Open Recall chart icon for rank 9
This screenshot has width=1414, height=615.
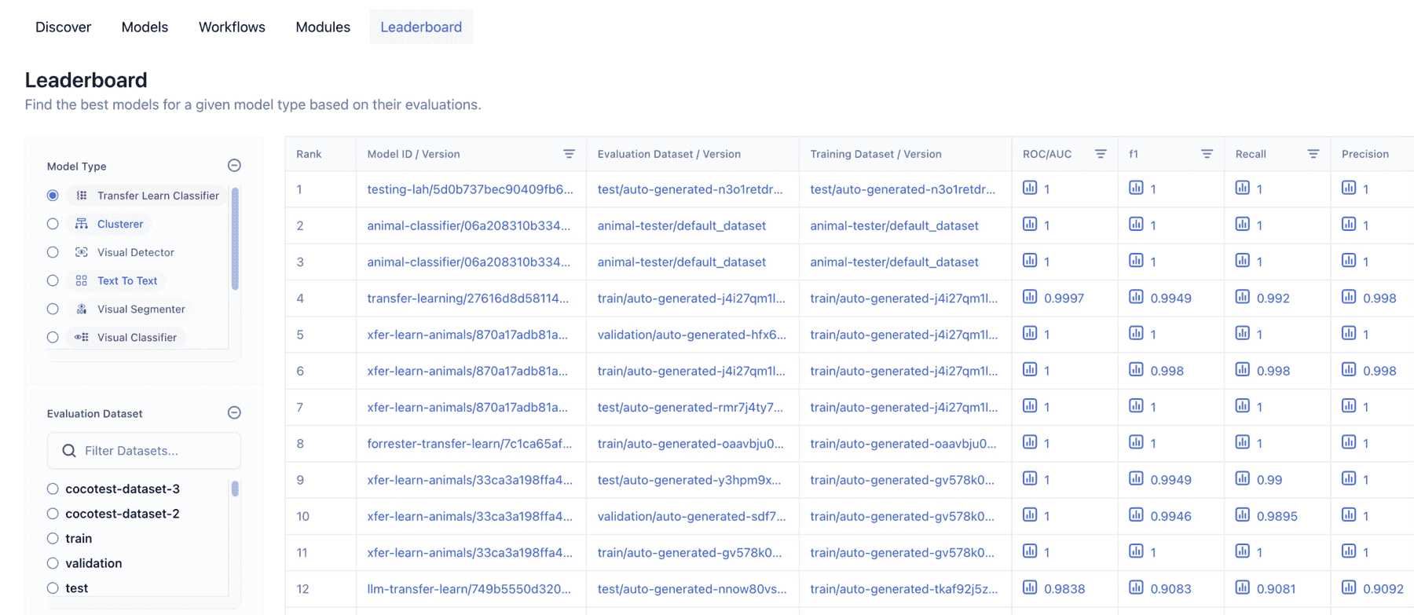(x=1242, y=478)
